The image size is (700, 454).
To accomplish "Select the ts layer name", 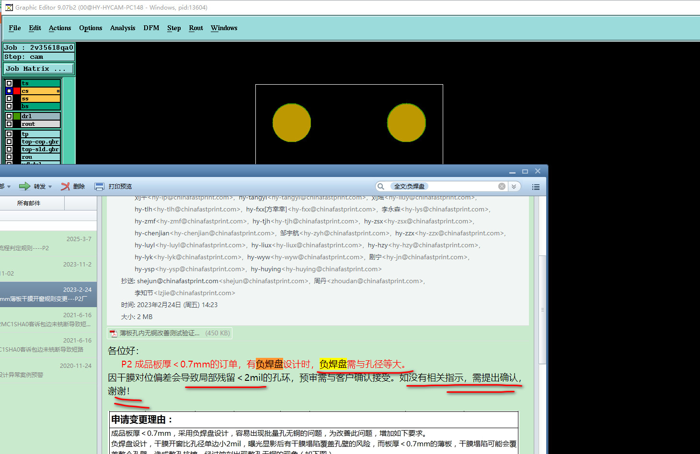I will (x=41, y=83).
